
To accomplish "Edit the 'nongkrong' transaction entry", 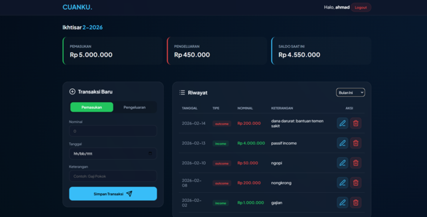I will coord(342,183).
